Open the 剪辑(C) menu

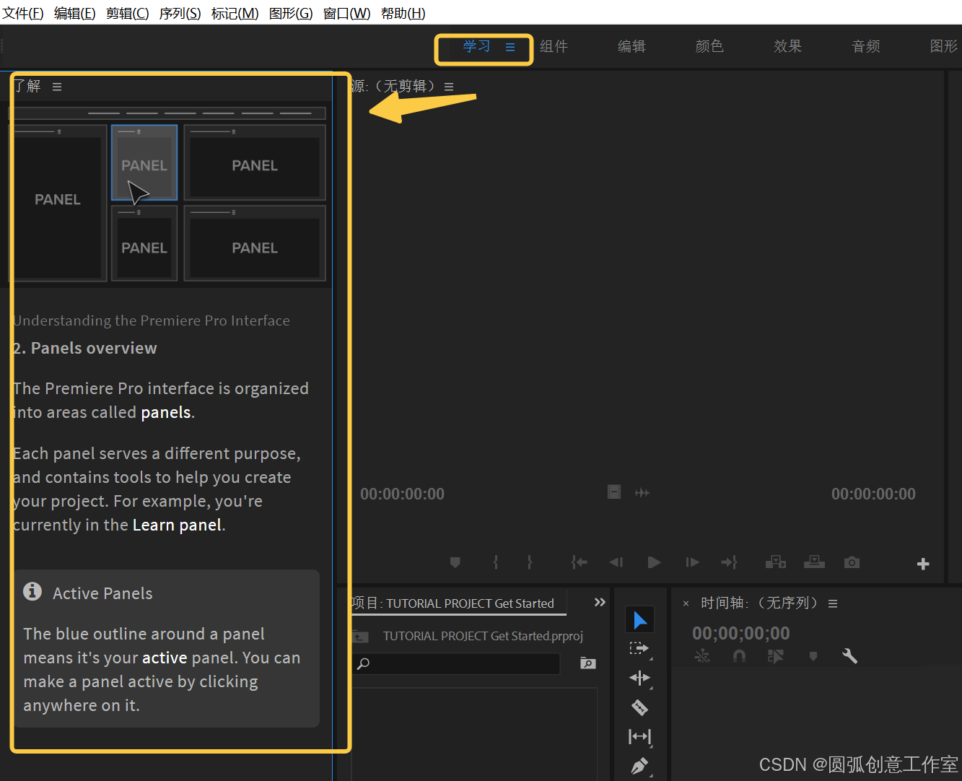click(x=128, y=13)
